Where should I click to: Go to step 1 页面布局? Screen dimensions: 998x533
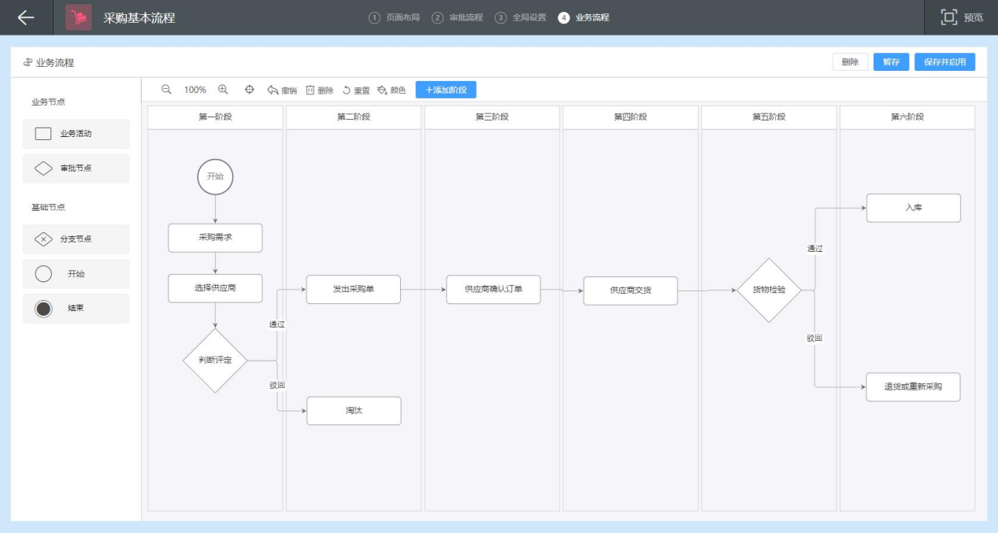(394, 17)
